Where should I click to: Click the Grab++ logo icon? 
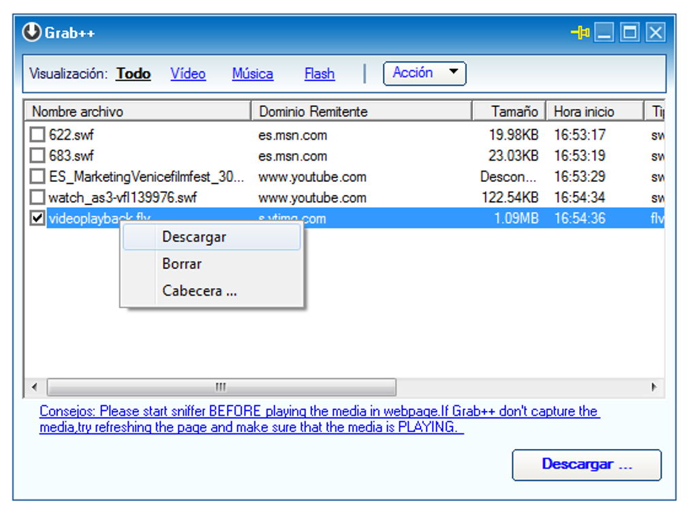(x=31, y=31)
